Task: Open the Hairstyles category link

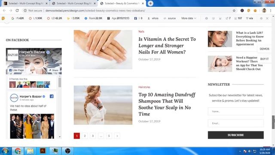Action: [144, 87]
